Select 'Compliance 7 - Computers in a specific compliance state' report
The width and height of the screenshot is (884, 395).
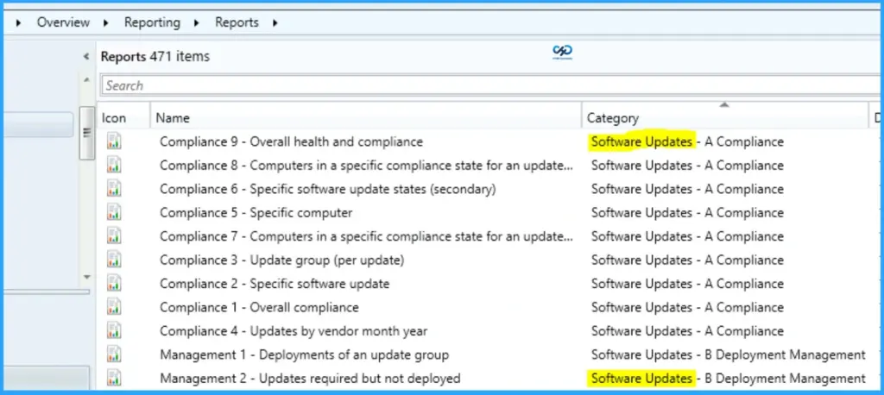[x=367, y=236]
